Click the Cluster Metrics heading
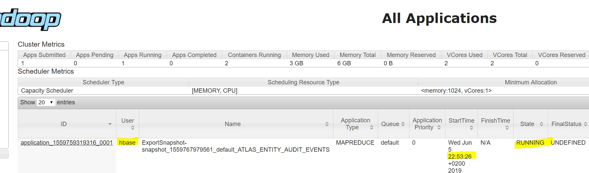 click(41, 44)
